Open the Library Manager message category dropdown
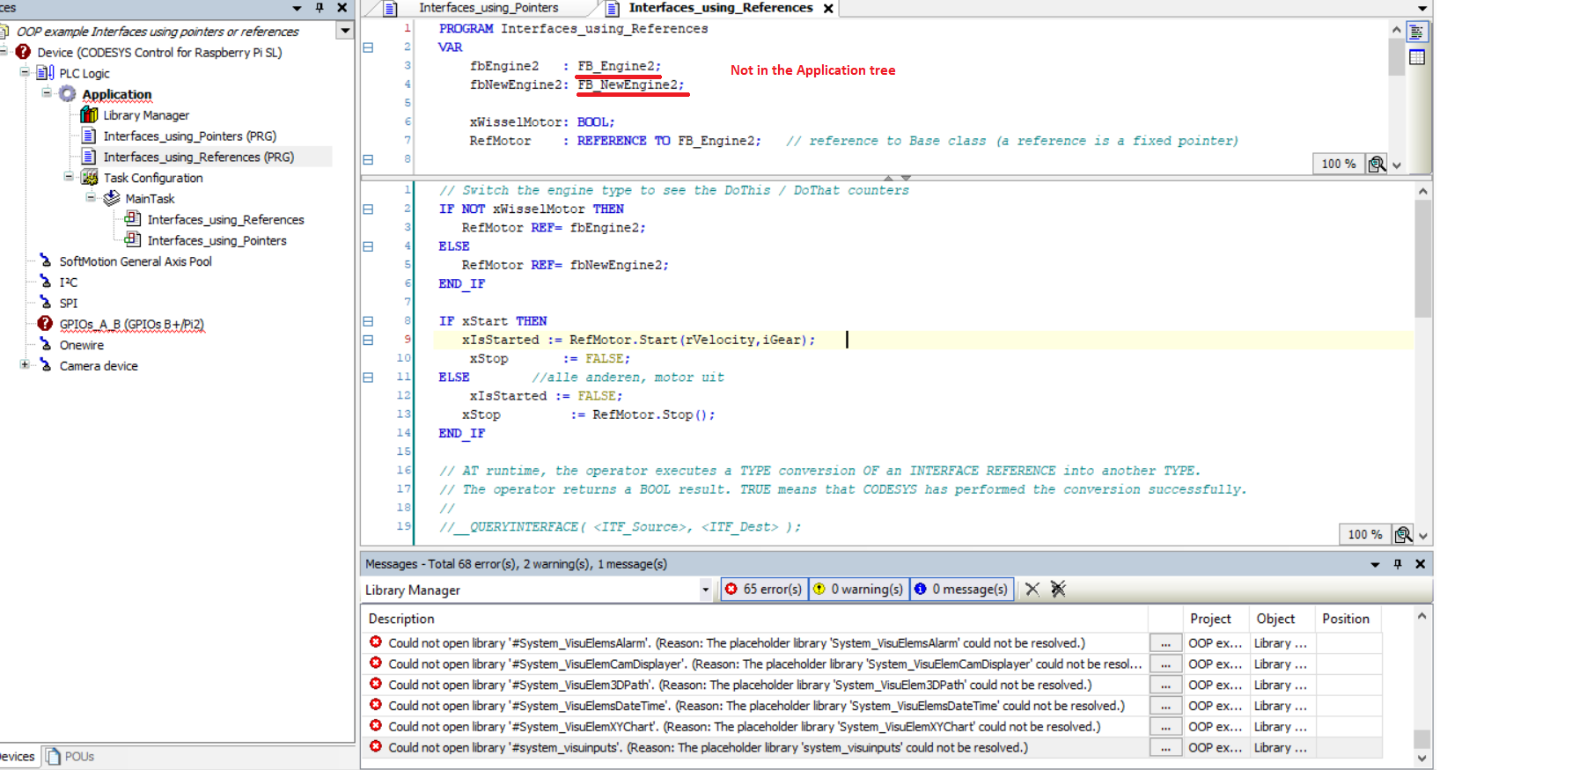Screen dimensions: 1572x770 [705, 590]
